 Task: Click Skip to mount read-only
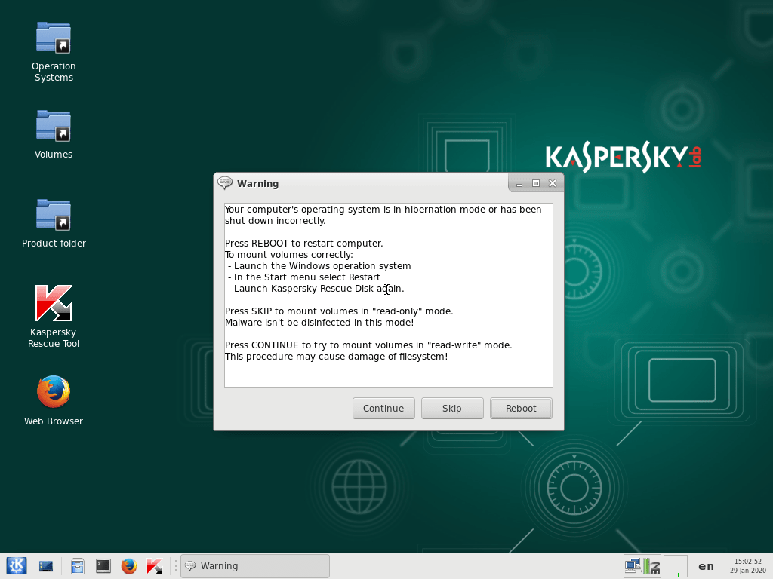[x=452, y=408]
